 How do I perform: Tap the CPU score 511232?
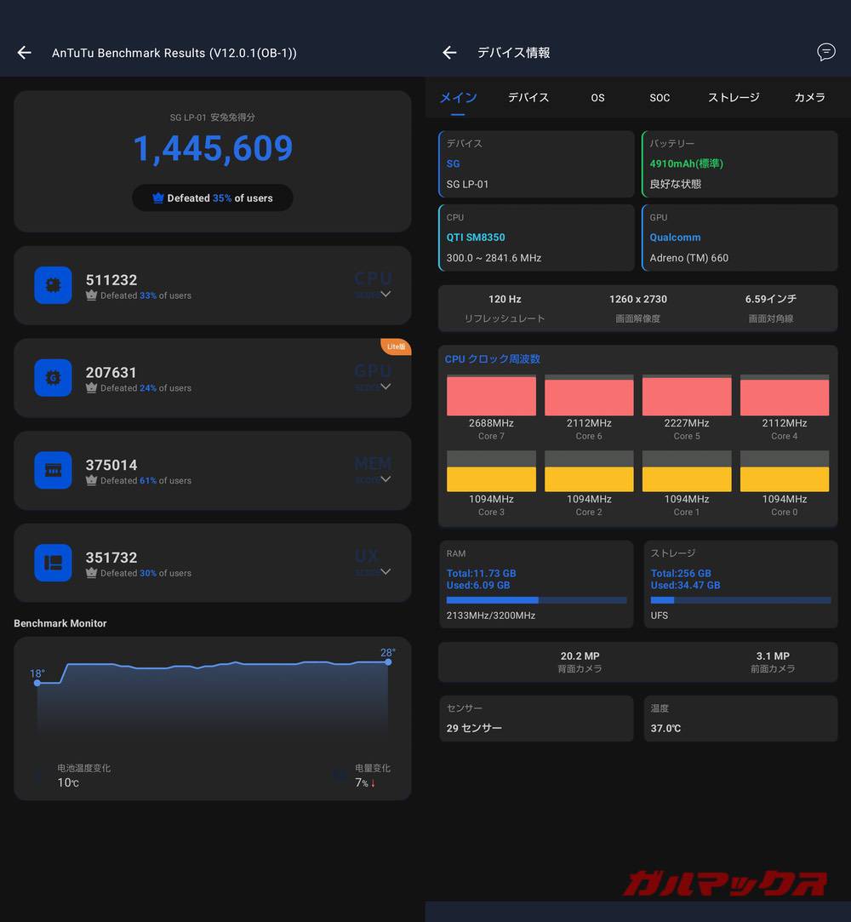(x=111, y=280)
